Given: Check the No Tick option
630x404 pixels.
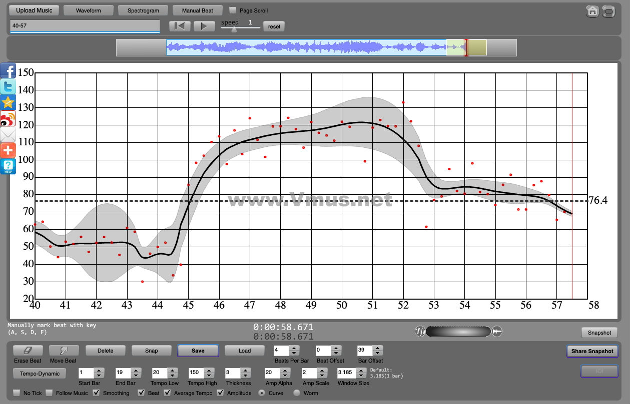Looking at the screenshot, I should point(17,393).
